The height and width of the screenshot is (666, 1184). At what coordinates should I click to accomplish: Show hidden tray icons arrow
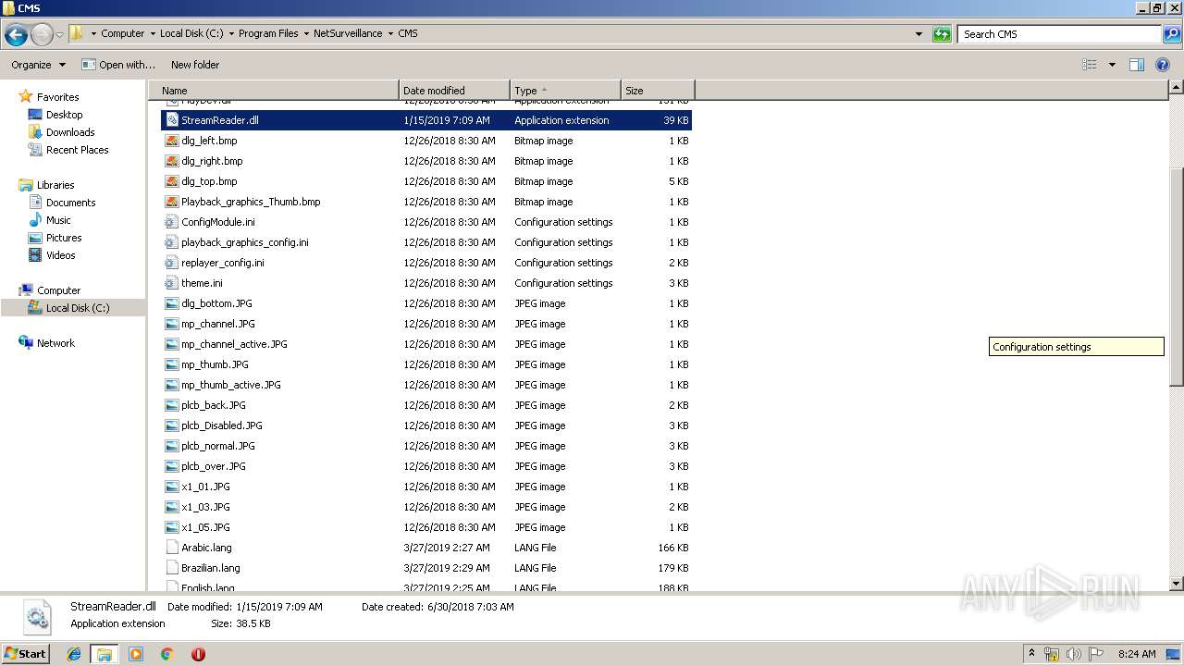[1031, 653]
